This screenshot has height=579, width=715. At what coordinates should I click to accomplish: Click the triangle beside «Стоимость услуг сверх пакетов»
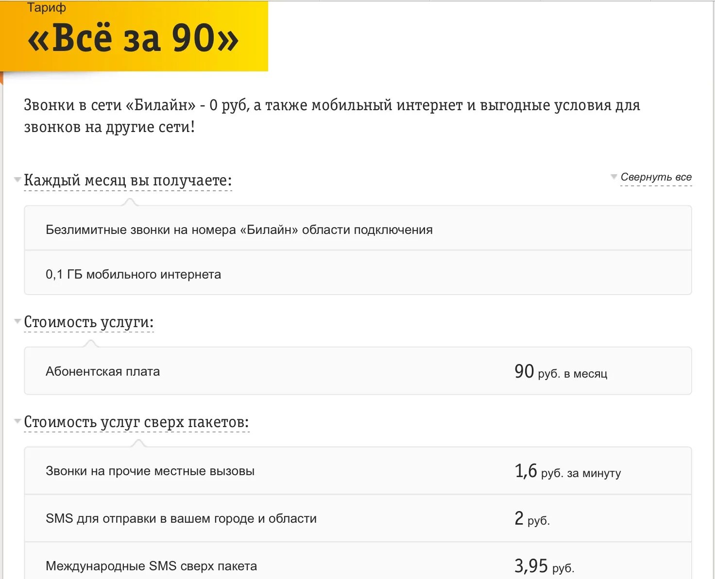pos(17,421)
